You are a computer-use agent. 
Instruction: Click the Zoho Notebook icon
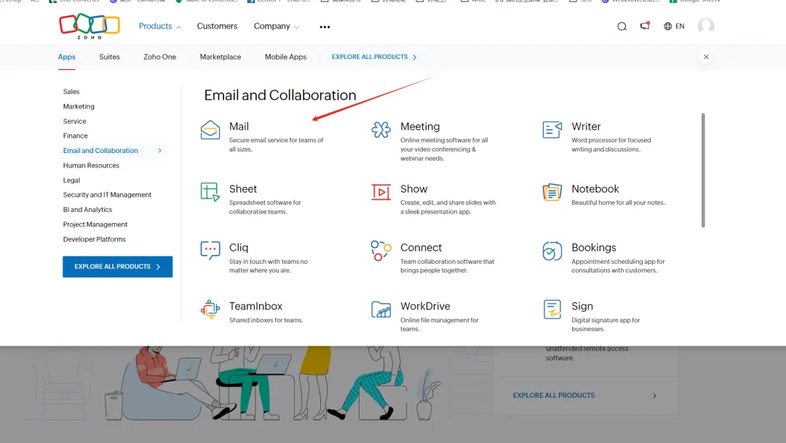click(x=552, y=192)
